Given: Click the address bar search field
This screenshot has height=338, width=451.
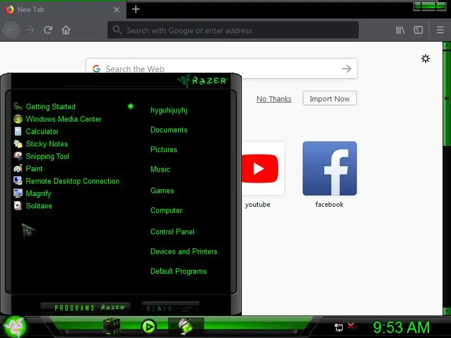Looking at the screenshot, I should [x=233, y=30].
